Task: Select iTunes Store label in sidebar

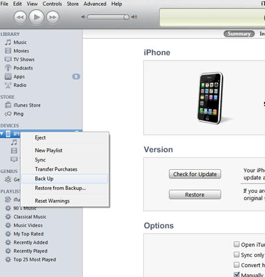Action: 27,105
